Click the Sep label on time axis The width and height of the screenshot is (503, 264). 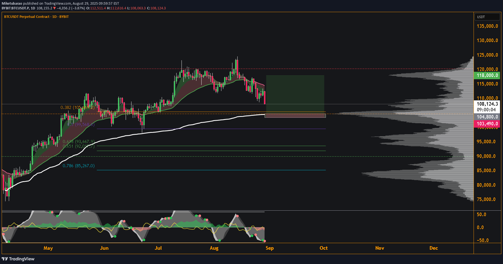click(x=270, y=248)
